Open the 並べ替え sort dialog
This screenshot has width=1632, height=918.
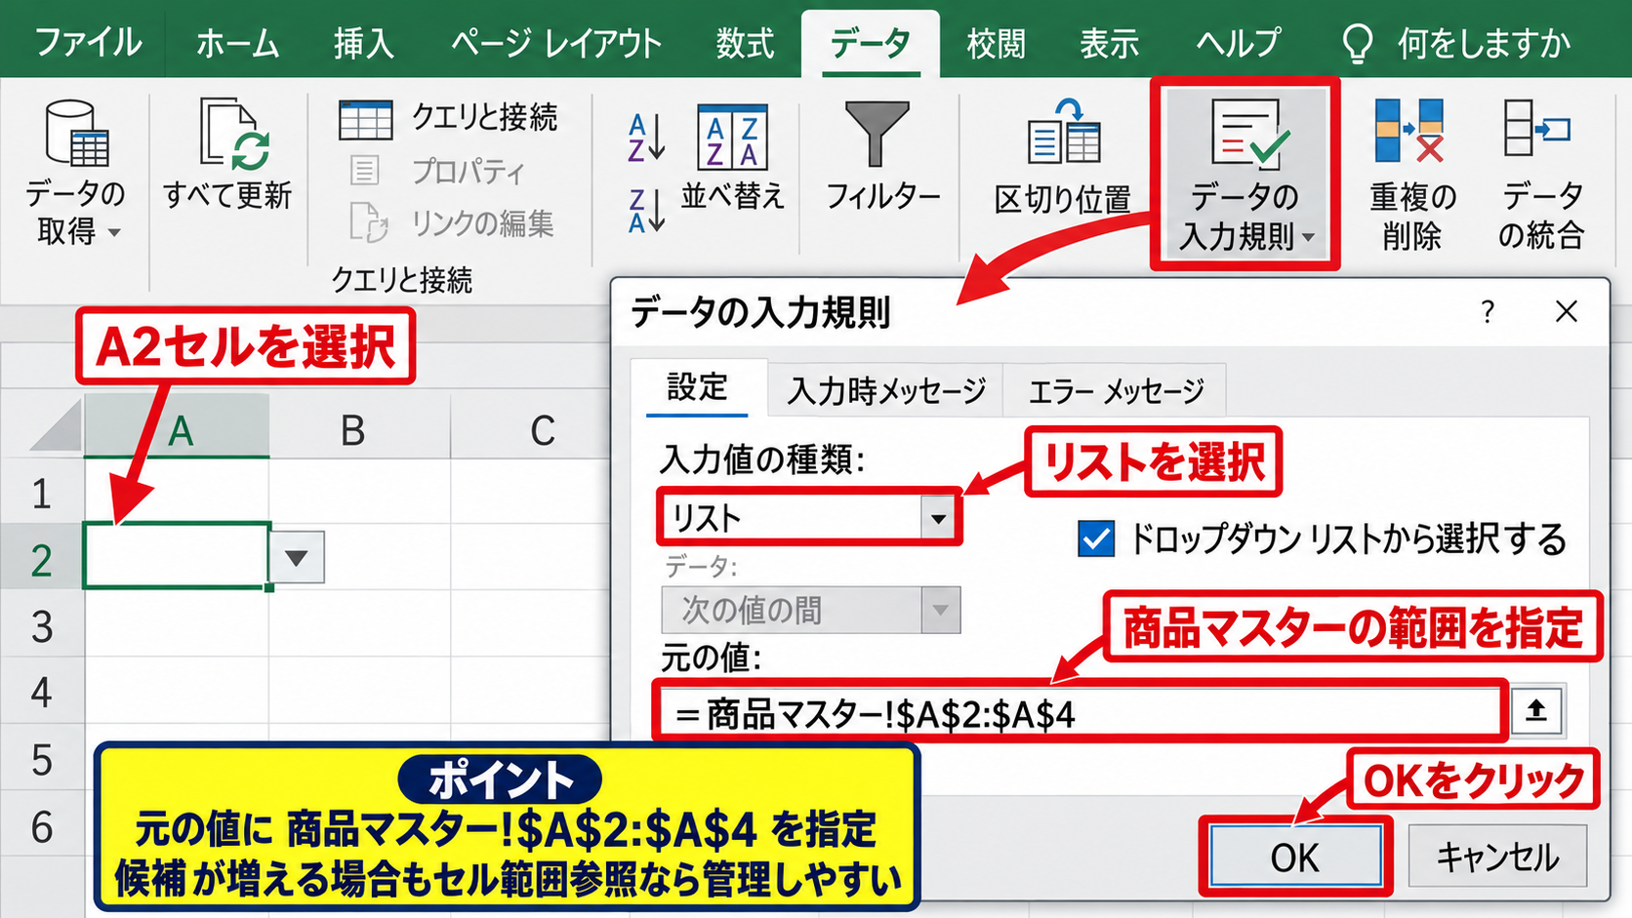pos(732,156)
